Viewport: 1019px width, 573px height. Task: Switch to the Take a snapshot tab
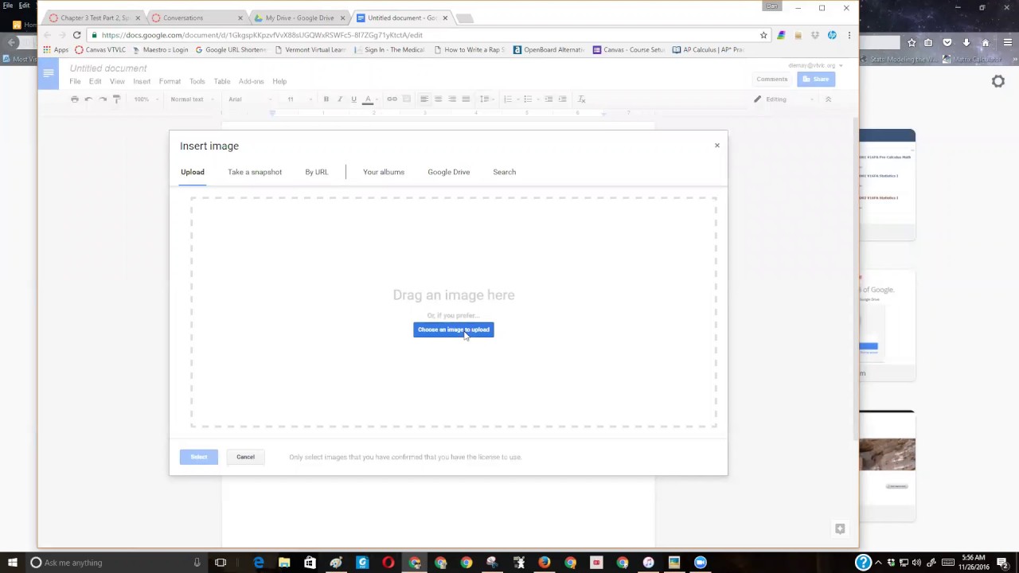(x=255, y=172)
